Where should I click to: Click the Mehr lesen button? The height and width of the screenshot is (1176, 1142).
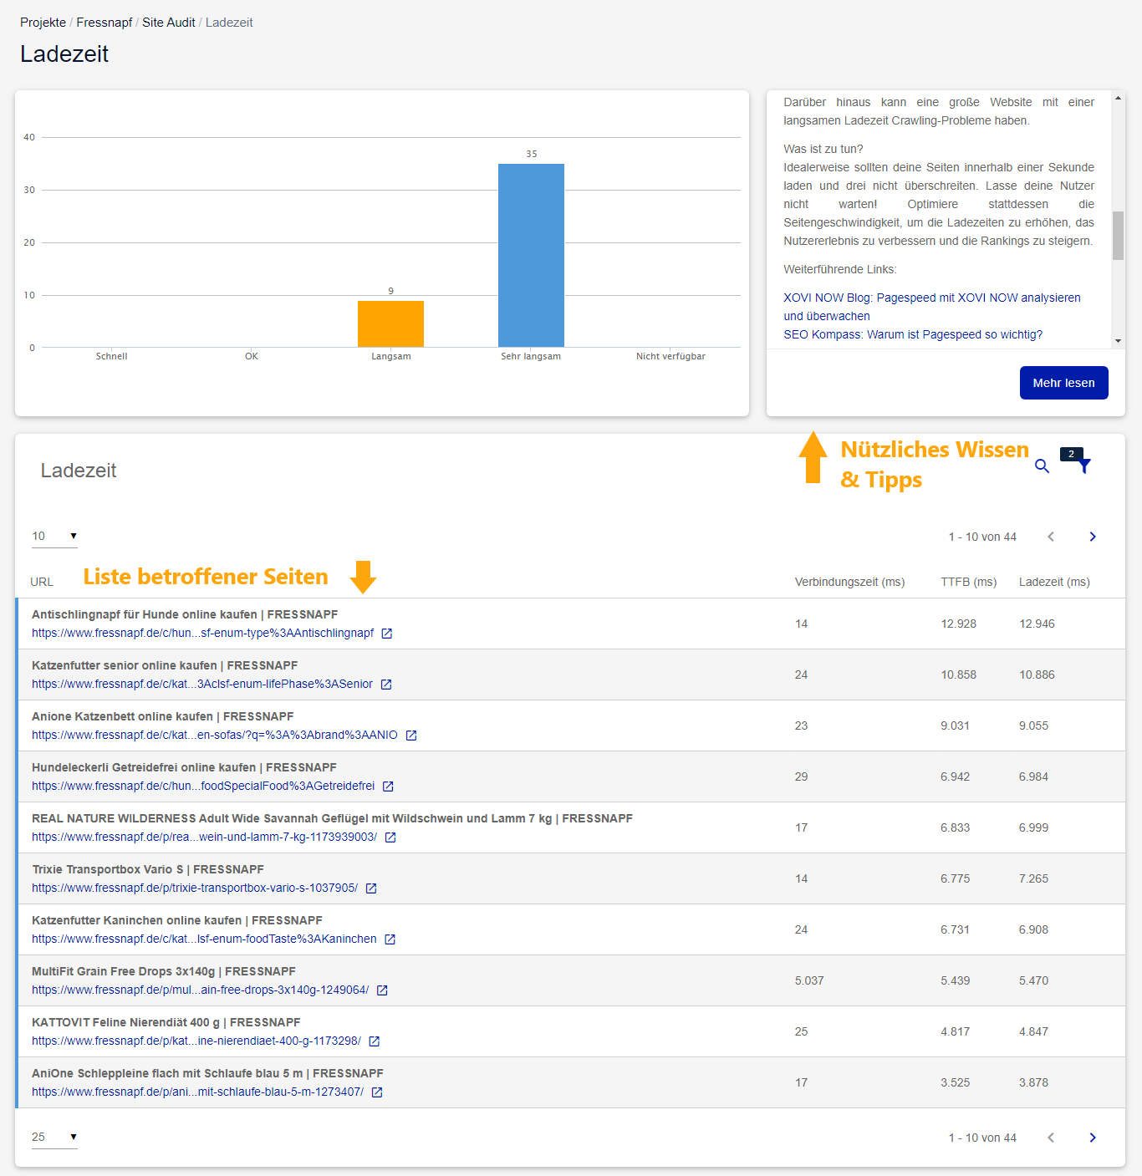pyautogui.click(x=1063, y=383)
